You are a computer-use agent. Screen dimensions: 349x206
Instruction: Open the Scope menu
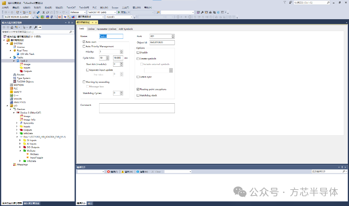(115, 8)
